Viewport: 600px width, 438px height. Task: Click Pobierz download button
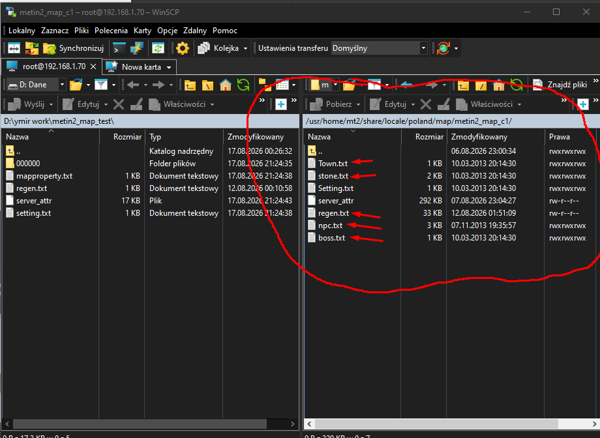(x=331, y=104)
